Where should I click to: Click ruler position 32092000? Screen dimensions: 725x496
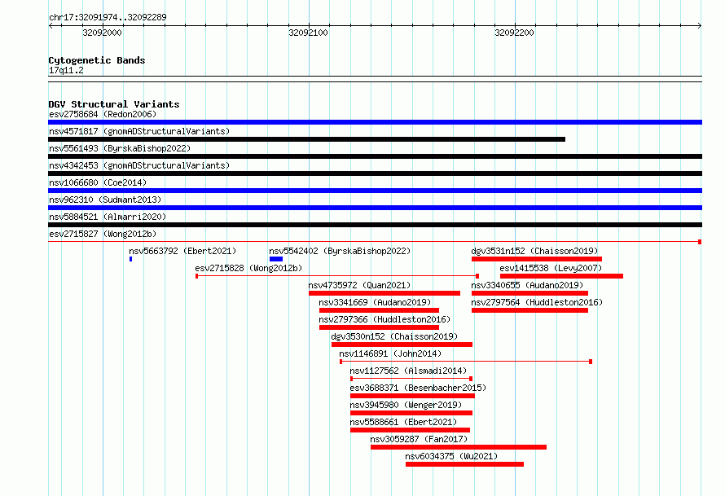pos(102,33)
